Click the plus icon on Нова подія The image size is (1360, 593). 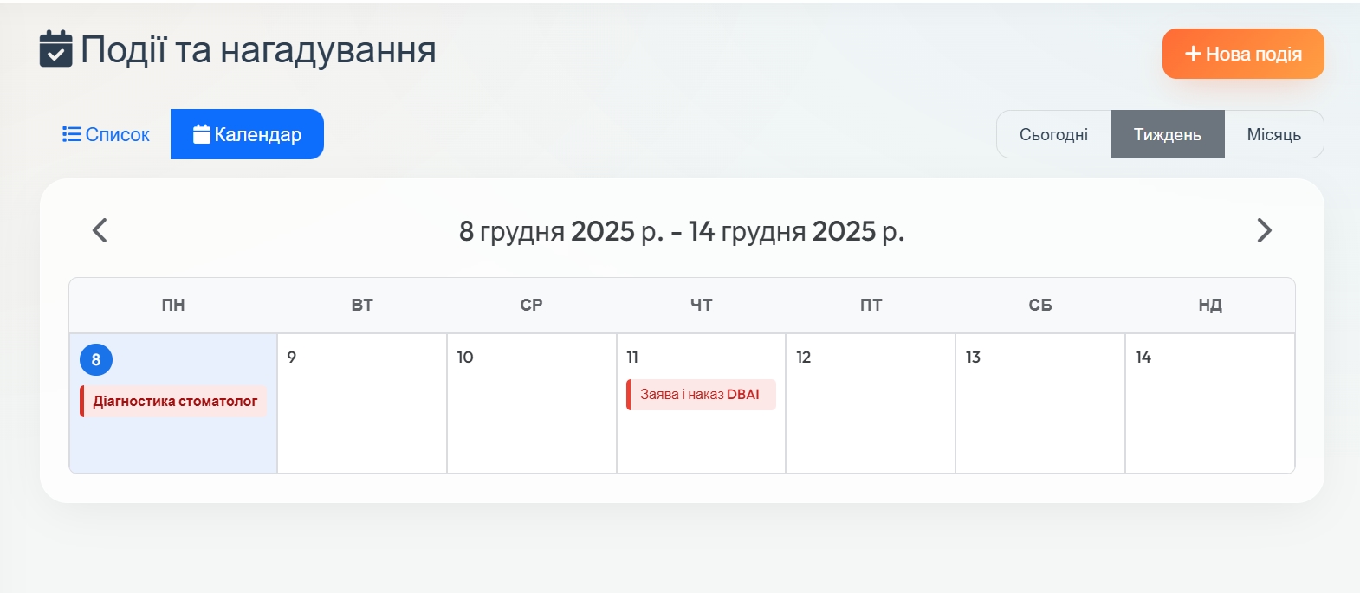pyautogui.click(x=1193, y=54)
